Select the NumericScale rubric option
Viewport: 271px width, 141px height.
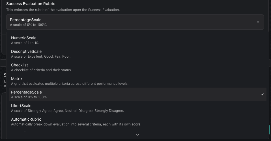coord(137,40)
